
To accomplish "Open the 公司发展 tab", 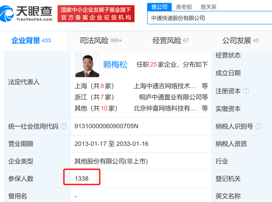I will [x=237, y=40].
